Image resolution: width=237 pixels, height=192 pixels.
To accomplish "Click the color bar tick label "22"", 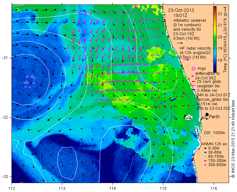I will (220, 13).
